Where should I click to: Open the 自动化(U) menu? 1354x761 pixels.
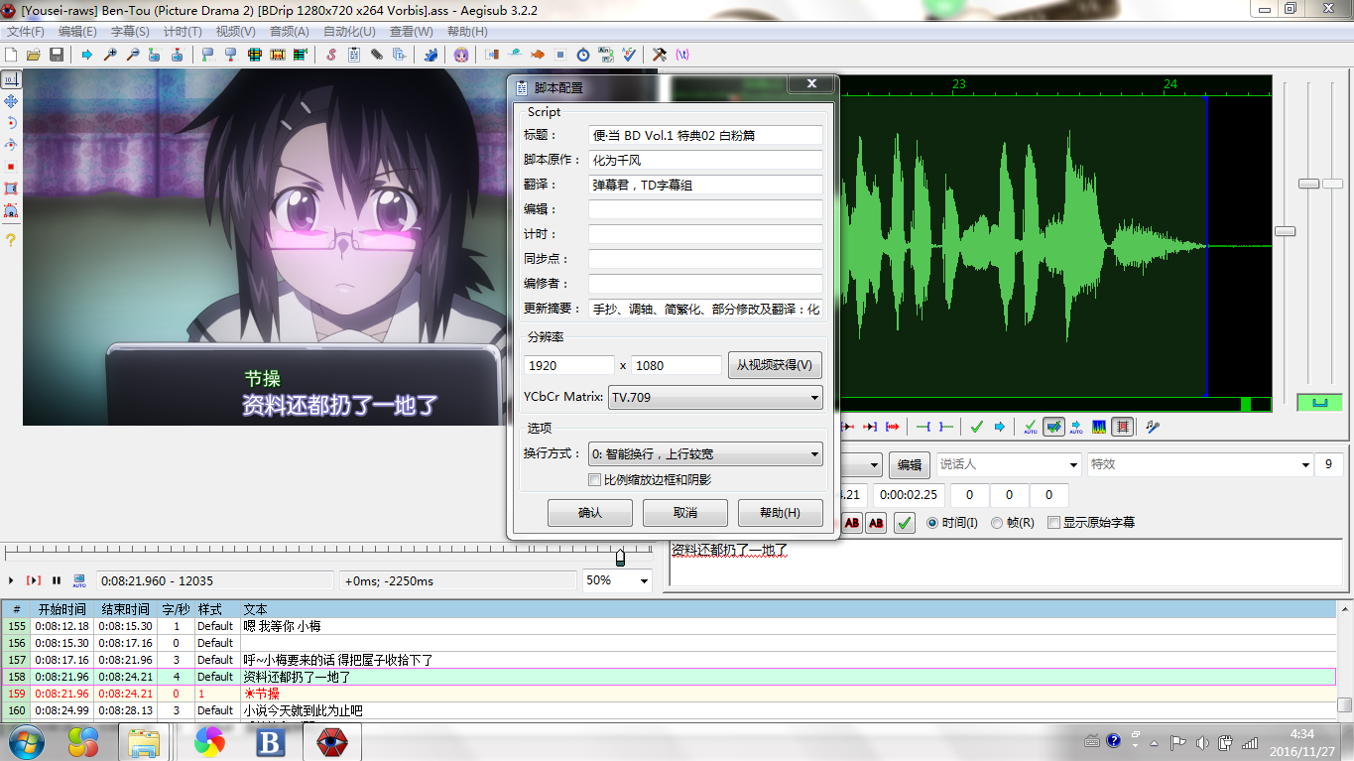350,32
